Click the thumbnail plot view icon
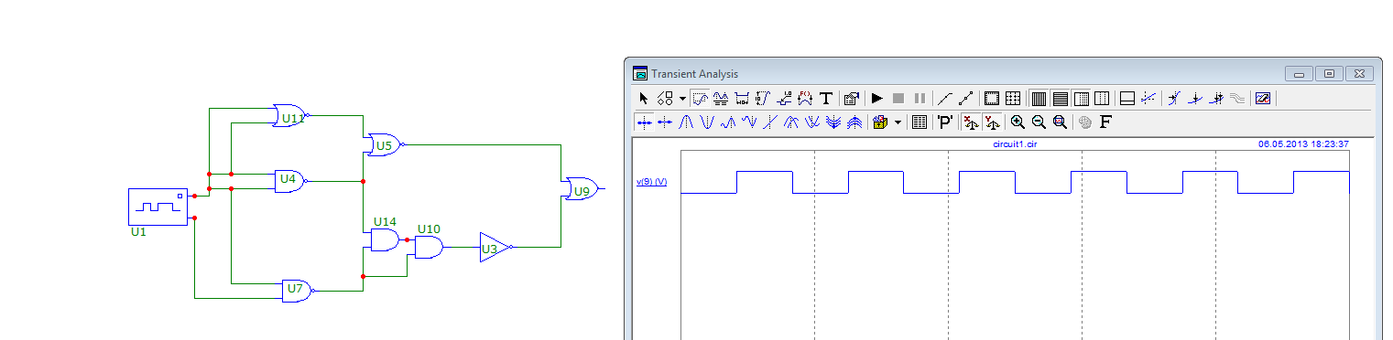This screenshot has height=340, width=1393. pos(1263,98)
